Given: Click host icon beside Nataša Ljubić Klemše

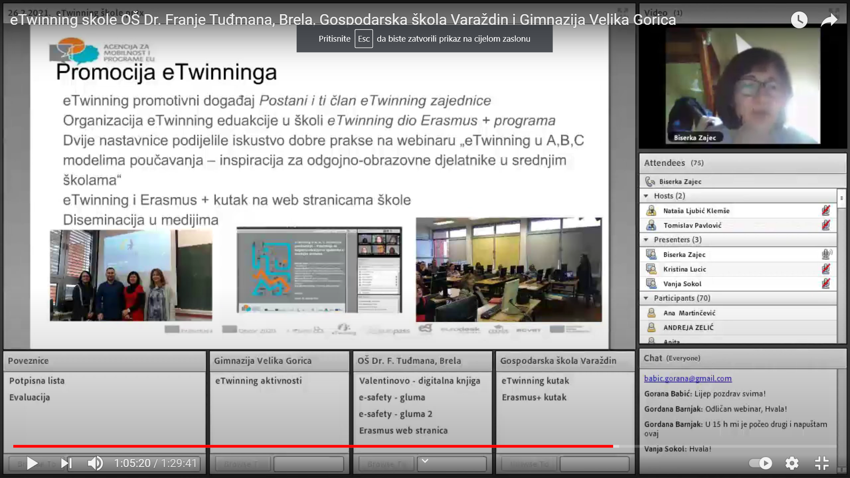Looking at the screenshot, I should (x=651, y=211).
